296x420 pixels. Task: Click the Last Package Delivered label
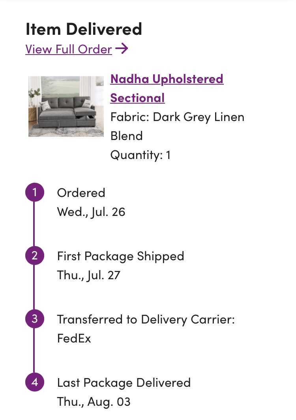point(124,383)
